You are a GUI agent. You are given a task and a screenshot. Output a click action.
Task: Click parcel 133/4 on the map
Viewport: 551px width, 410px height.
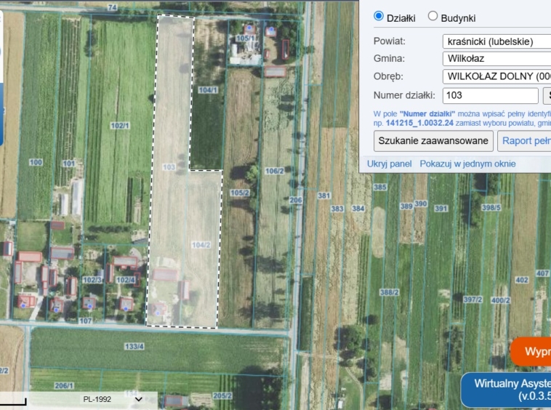tap(134, 346)
